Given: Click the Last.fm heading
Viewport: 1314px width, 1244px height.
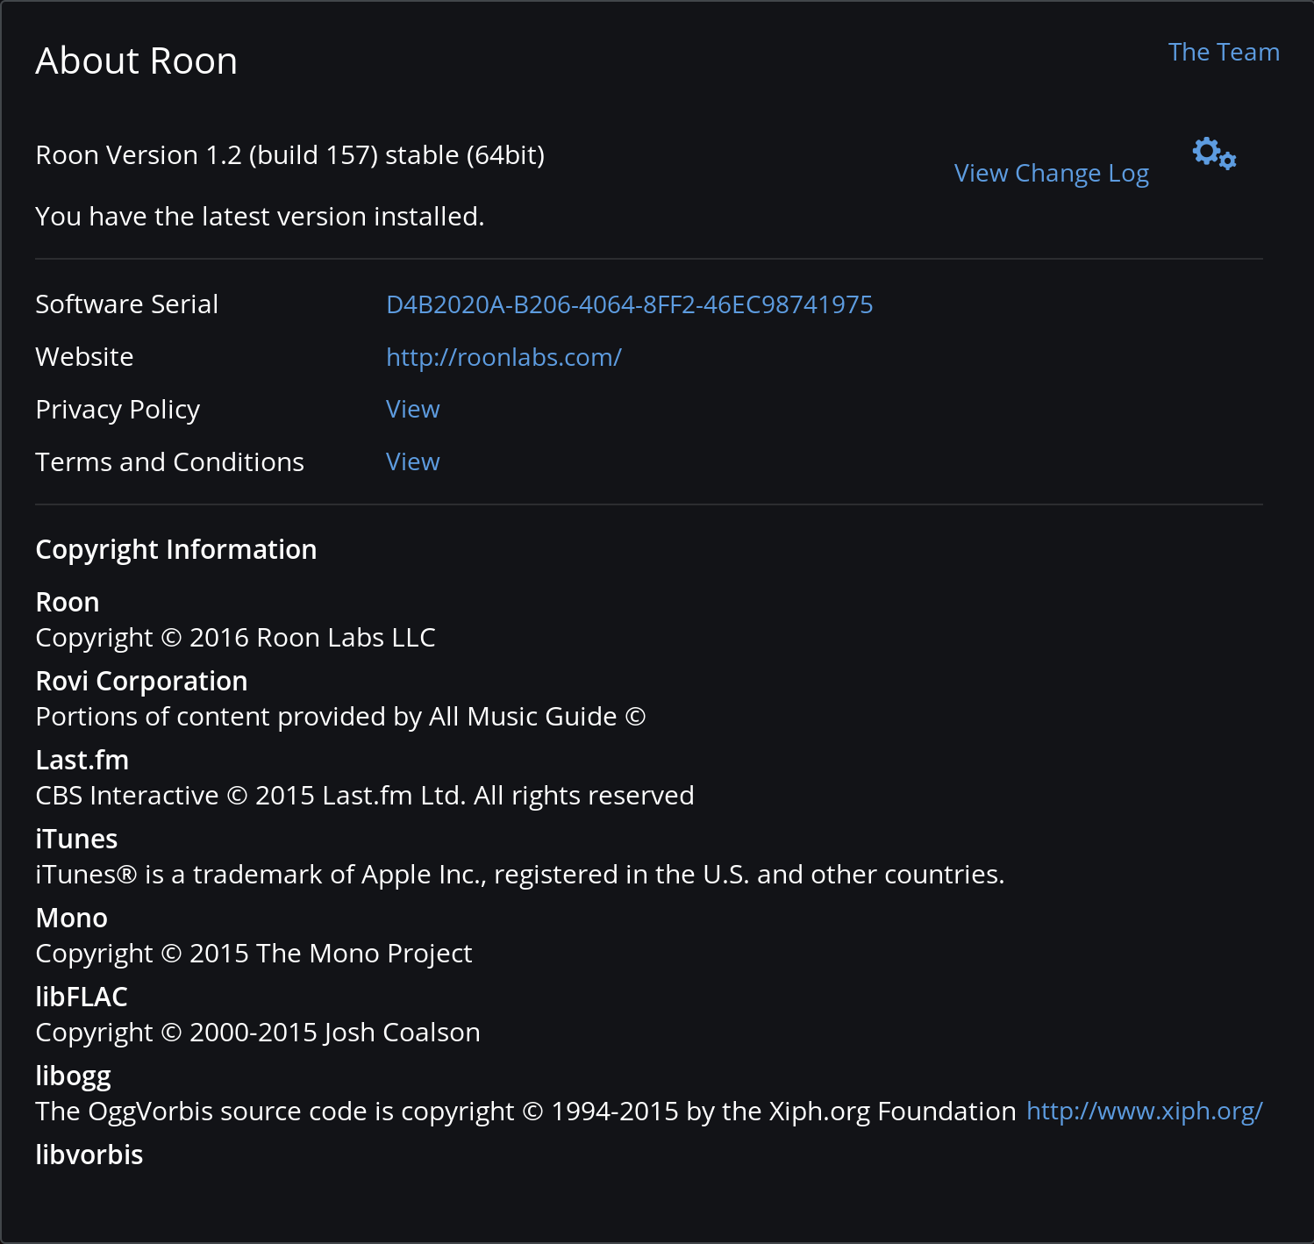Looking at the screenshot, I should (x=82, y=761).
